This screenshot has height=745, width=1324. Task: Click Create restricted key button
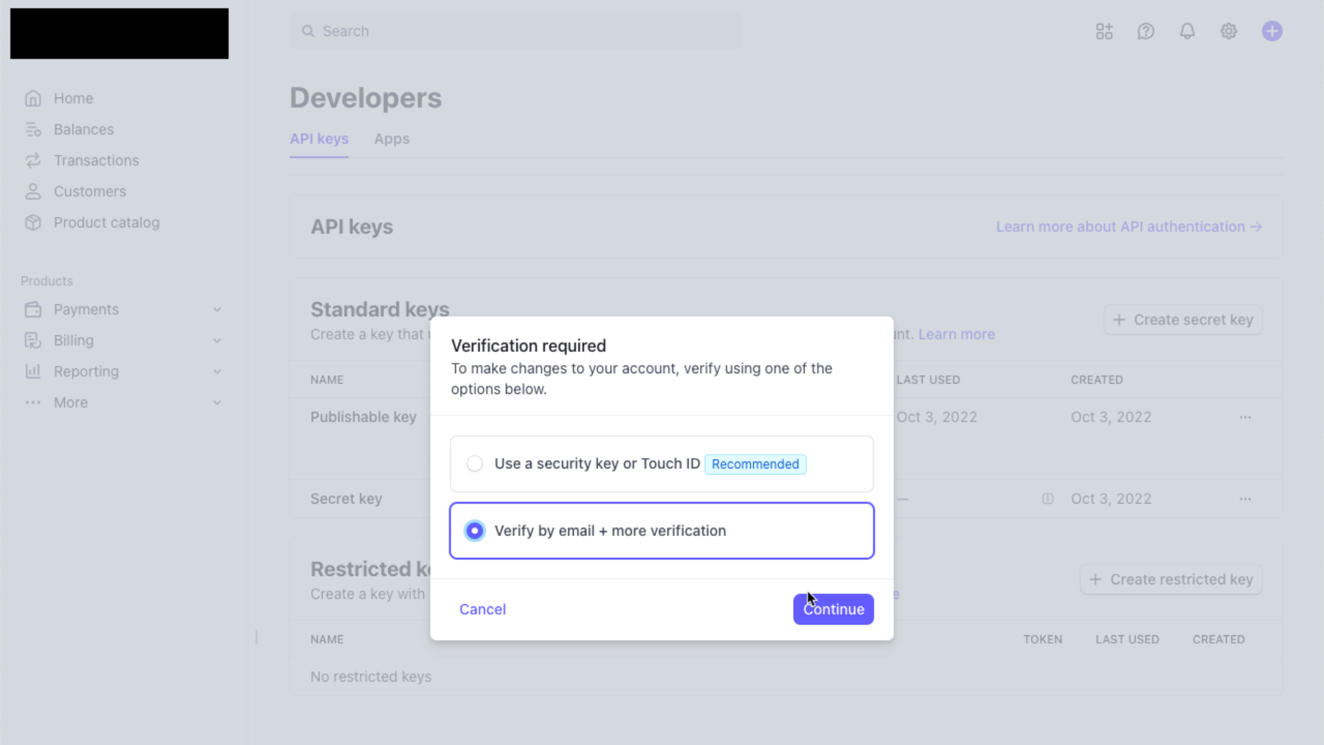pos(1171,579)
